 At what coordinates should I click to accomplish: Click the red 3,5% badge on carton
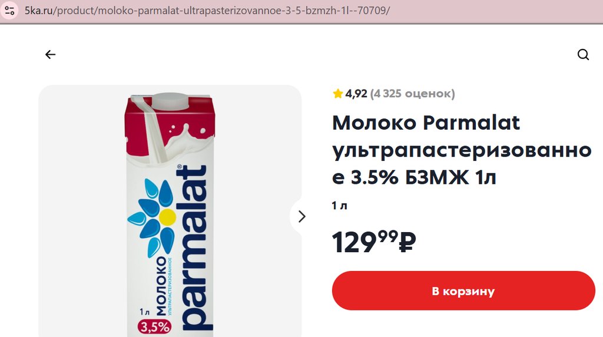coord(155,326)
